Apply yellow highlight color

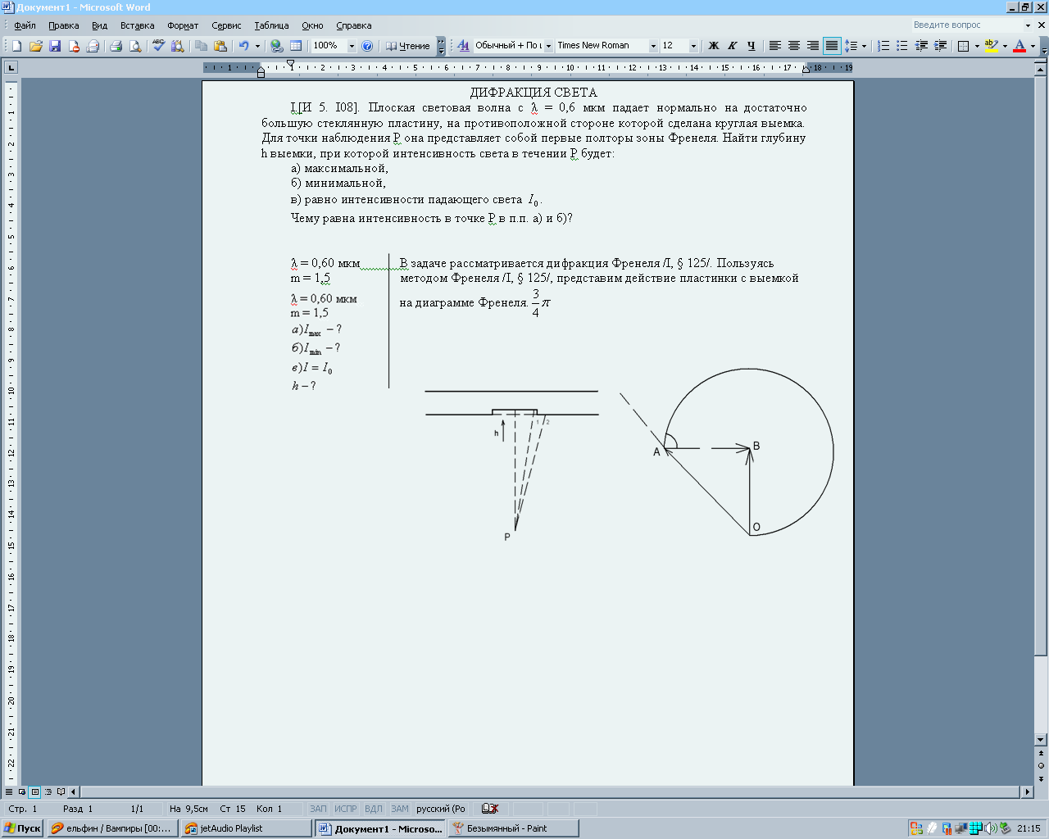(991, 46)
